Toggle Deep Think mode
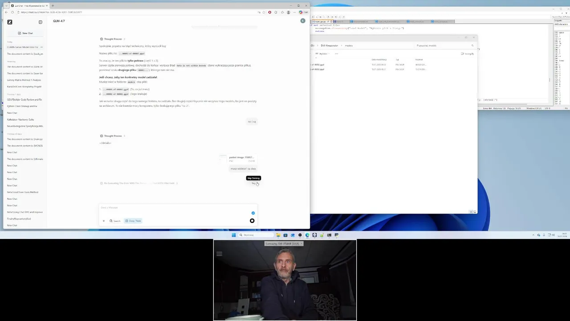570x321 pixels. 133,221
